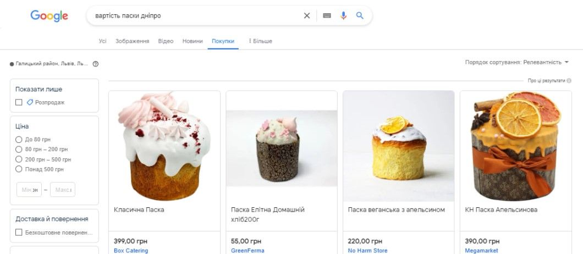The width and height of the screenshot is (583, 254).
Task: Click the info icon beside 'Про ці результати'
Action: (x=569, y=81)
